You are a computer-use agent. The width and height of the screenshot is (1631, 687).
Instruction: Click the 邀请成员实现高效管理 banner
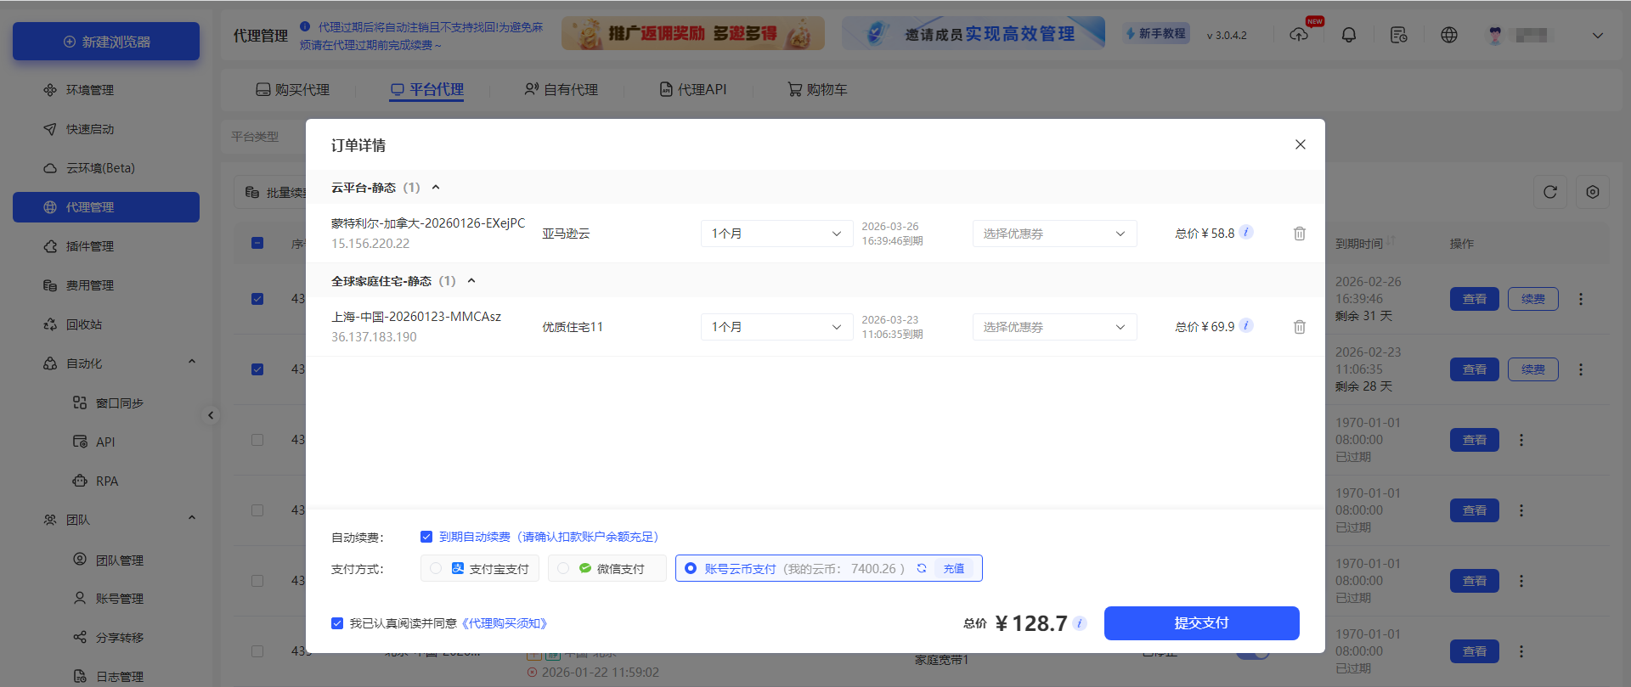pos(974,33)
